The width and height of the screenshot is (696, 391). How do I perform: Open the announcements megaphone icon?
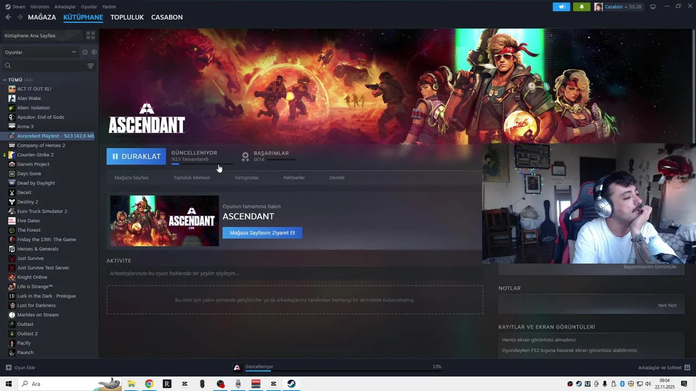tap(562, 7)
